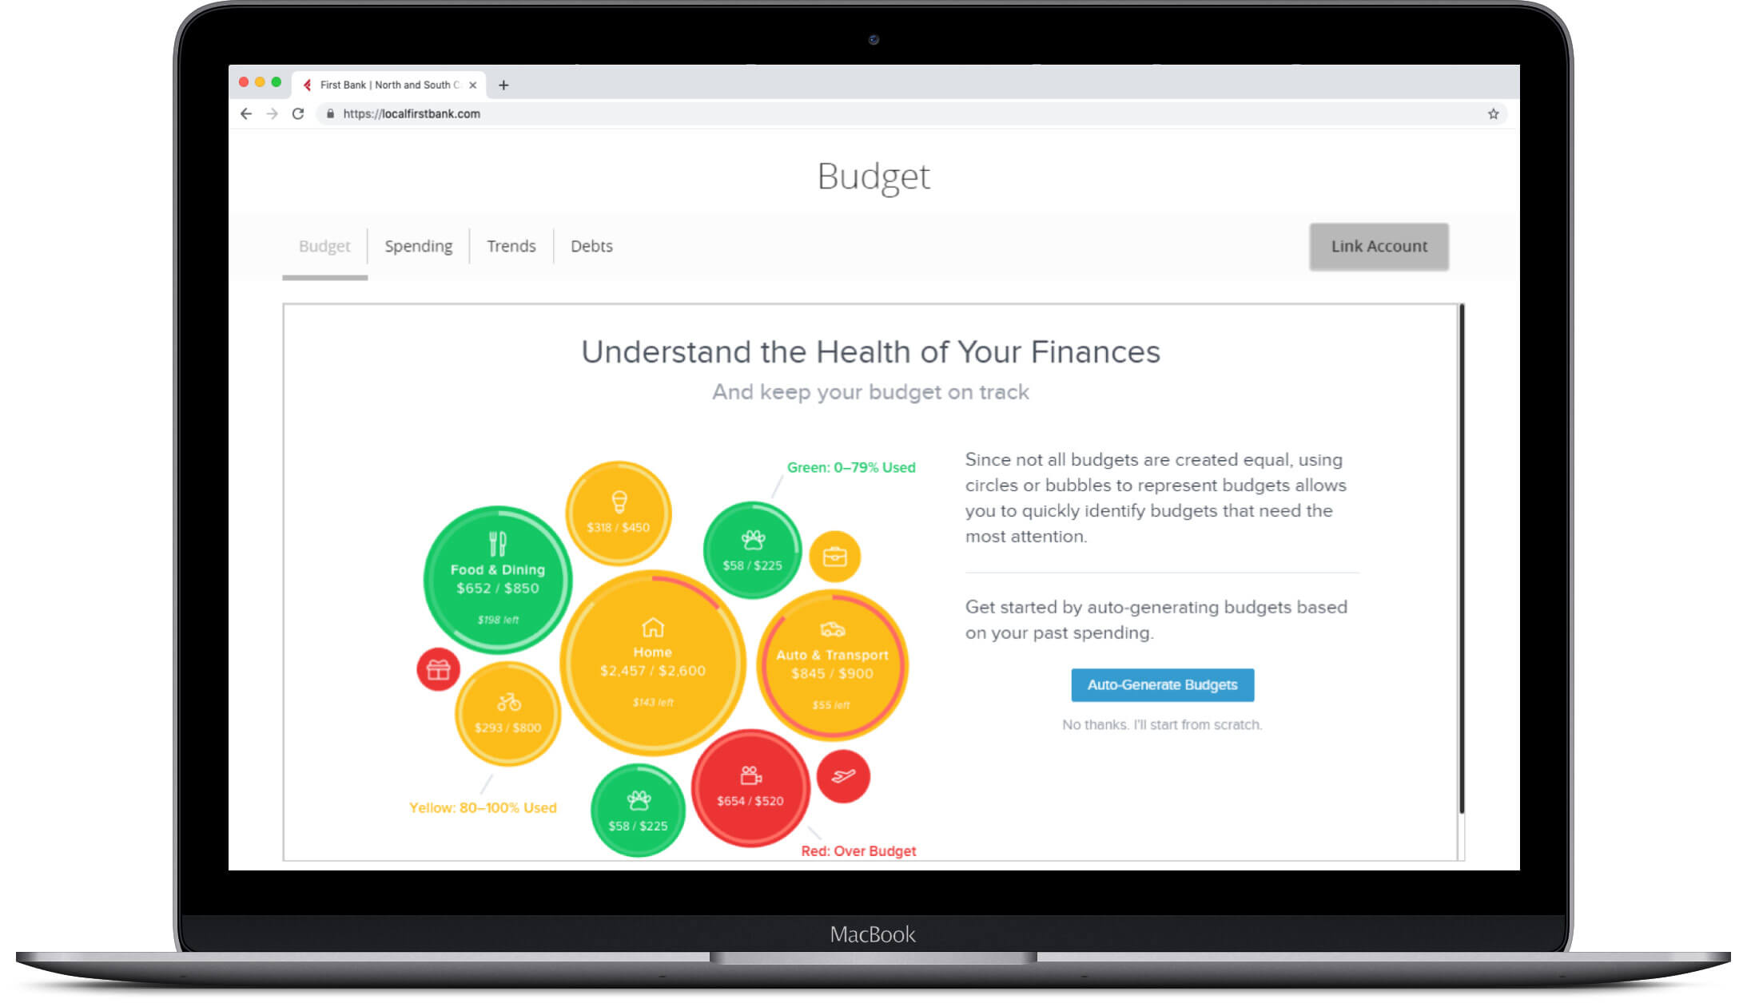The height and width of the screenshot is (1003, 1747).
Task: Open the Trends tab
Action: [x=510, y=244]
